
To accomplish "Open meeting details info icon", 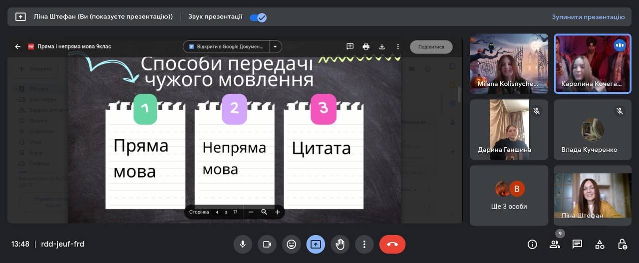I will (x=532, y=244).
